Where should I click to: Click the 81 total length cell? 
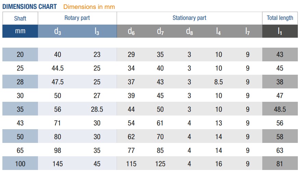[x=280, y=163]
